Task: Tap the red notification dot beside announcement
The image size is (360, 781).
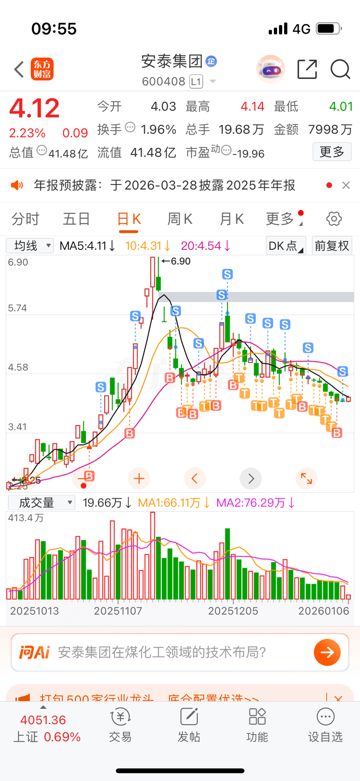Action: click(x=329, y=186)
